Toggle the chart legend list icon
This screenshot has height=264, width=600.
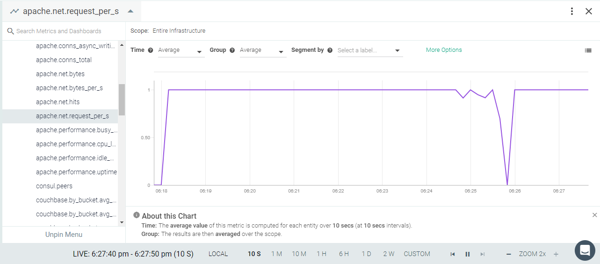click(588, 50)
